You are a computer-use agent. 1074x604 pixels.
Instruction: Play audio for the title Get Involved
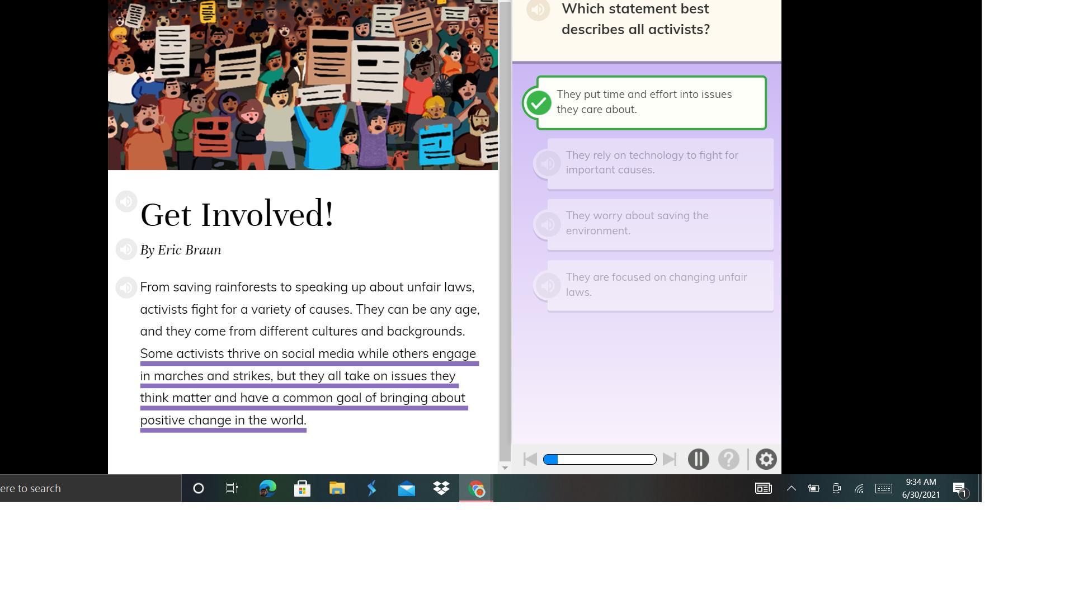click(x=126, y=201)
